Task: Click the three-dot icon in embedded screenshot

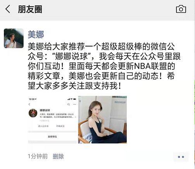Action: pyautogui.click(x=75, y=104)
